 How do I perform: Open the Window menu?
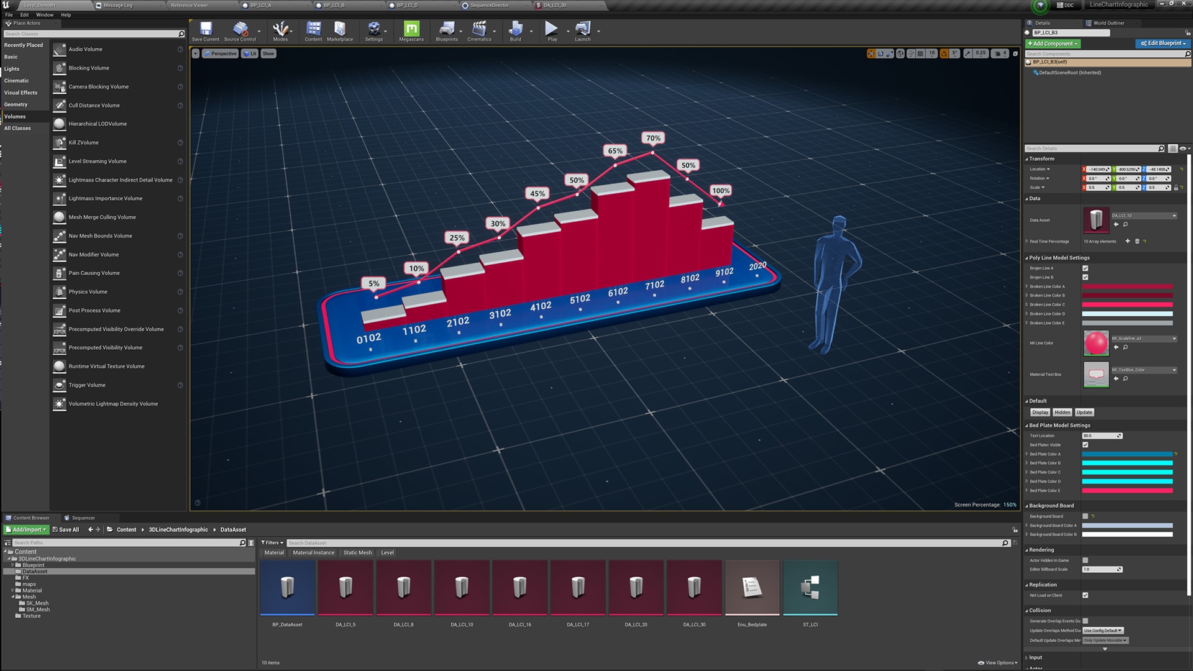[x=44, y=14]
